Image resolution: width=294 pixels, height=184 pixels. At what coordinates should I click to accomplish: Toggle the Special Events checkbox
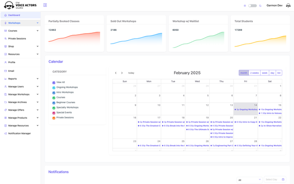(54, 113)
